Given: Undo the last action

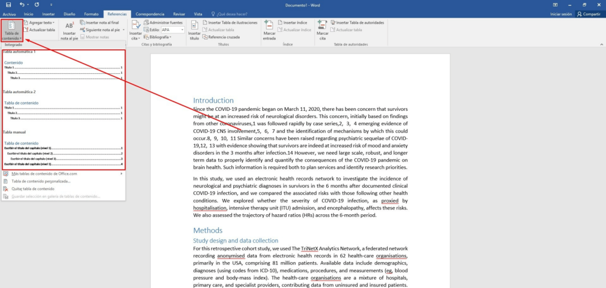Looking at the screenshot, I should coord(22,5).
